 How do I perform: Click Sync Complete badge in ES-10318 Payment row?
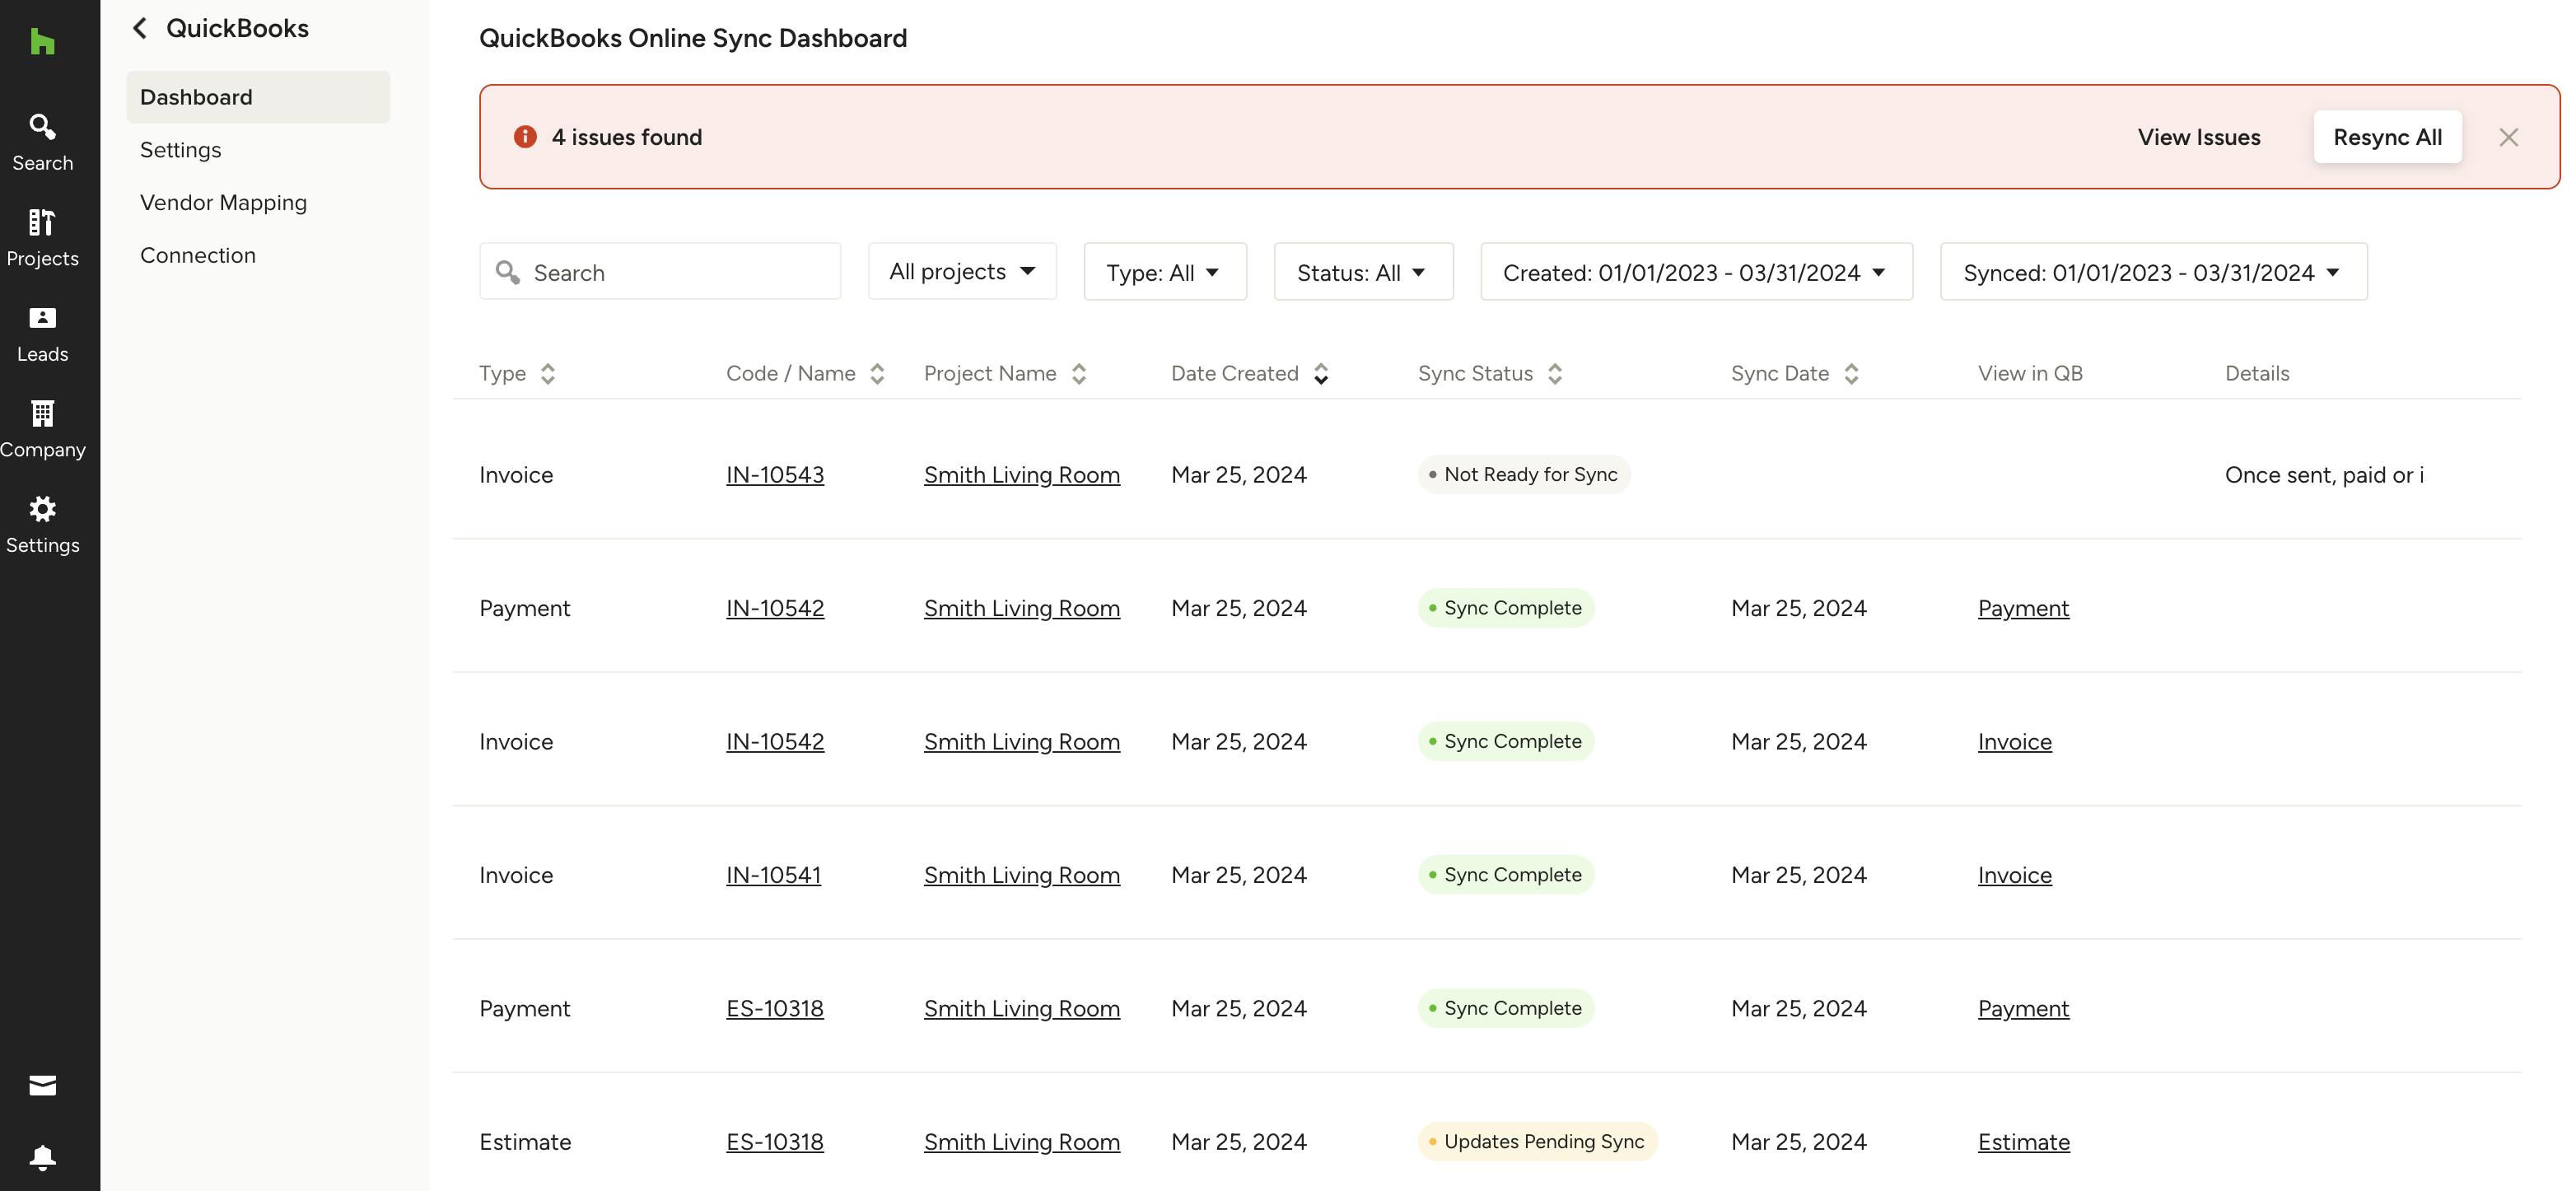pyautogui.click(x=1505, y=1009)
